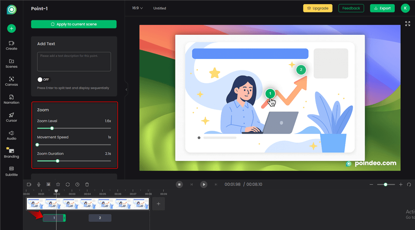This screenshot has width=415, height=230.
Task: Open the Cursor panel in sidebar
Action: pos(12,117)
